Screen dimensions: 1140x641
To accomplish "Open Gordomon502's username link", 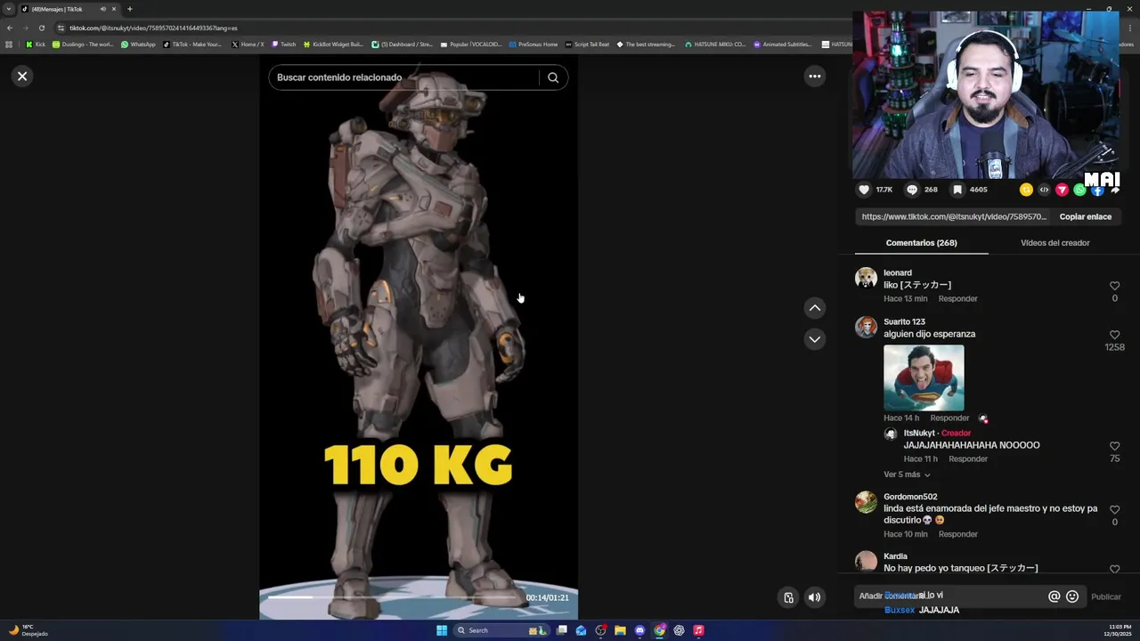I will pyautogui.click(x=910, y=497).
